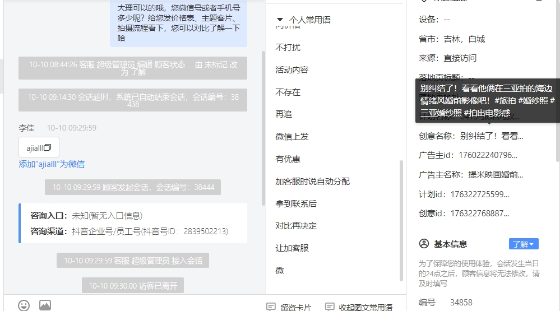
Task: Click the 咨询入口 未知 info line
Action: coord(86,216)
